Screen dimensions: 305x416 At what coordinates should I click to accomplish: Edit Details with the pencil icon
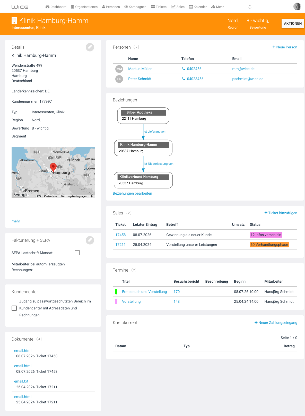tap(90, 47)
